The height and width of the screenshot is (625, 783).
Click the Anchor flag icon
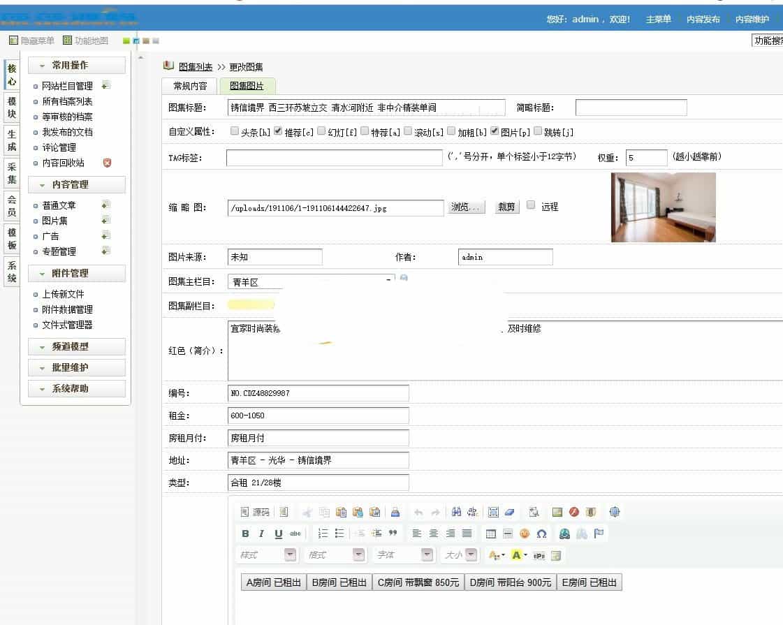[599, 534]
